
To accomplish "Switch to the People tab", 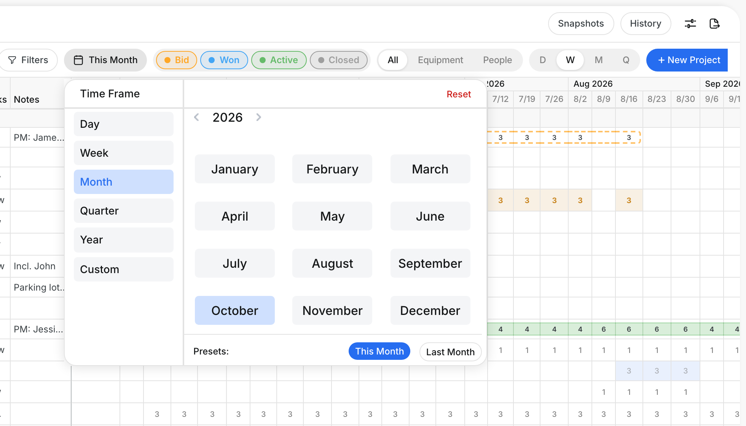I will (497, 60).
